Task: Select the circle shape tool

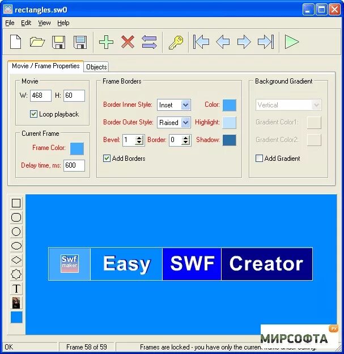Action: click(x=16, y=231)
